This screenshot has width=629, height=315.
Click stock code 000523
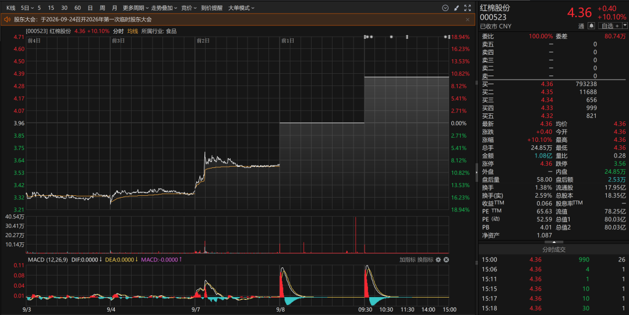tap(493, 17)
